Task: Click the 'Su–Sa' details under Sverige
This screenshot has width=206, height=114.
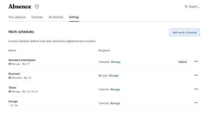Action: pyautogui.click(x=14, y=105)
